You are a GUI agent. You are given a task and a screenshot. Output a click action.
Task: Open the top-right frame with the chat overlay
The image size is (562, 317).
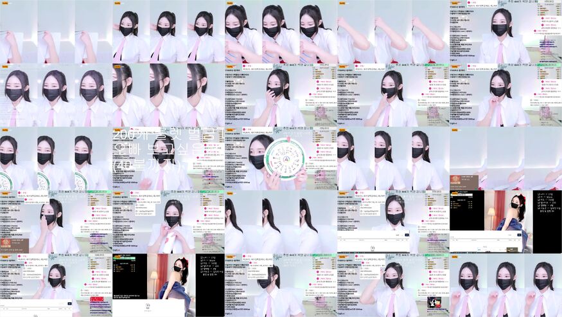click(x=505, y=32)
